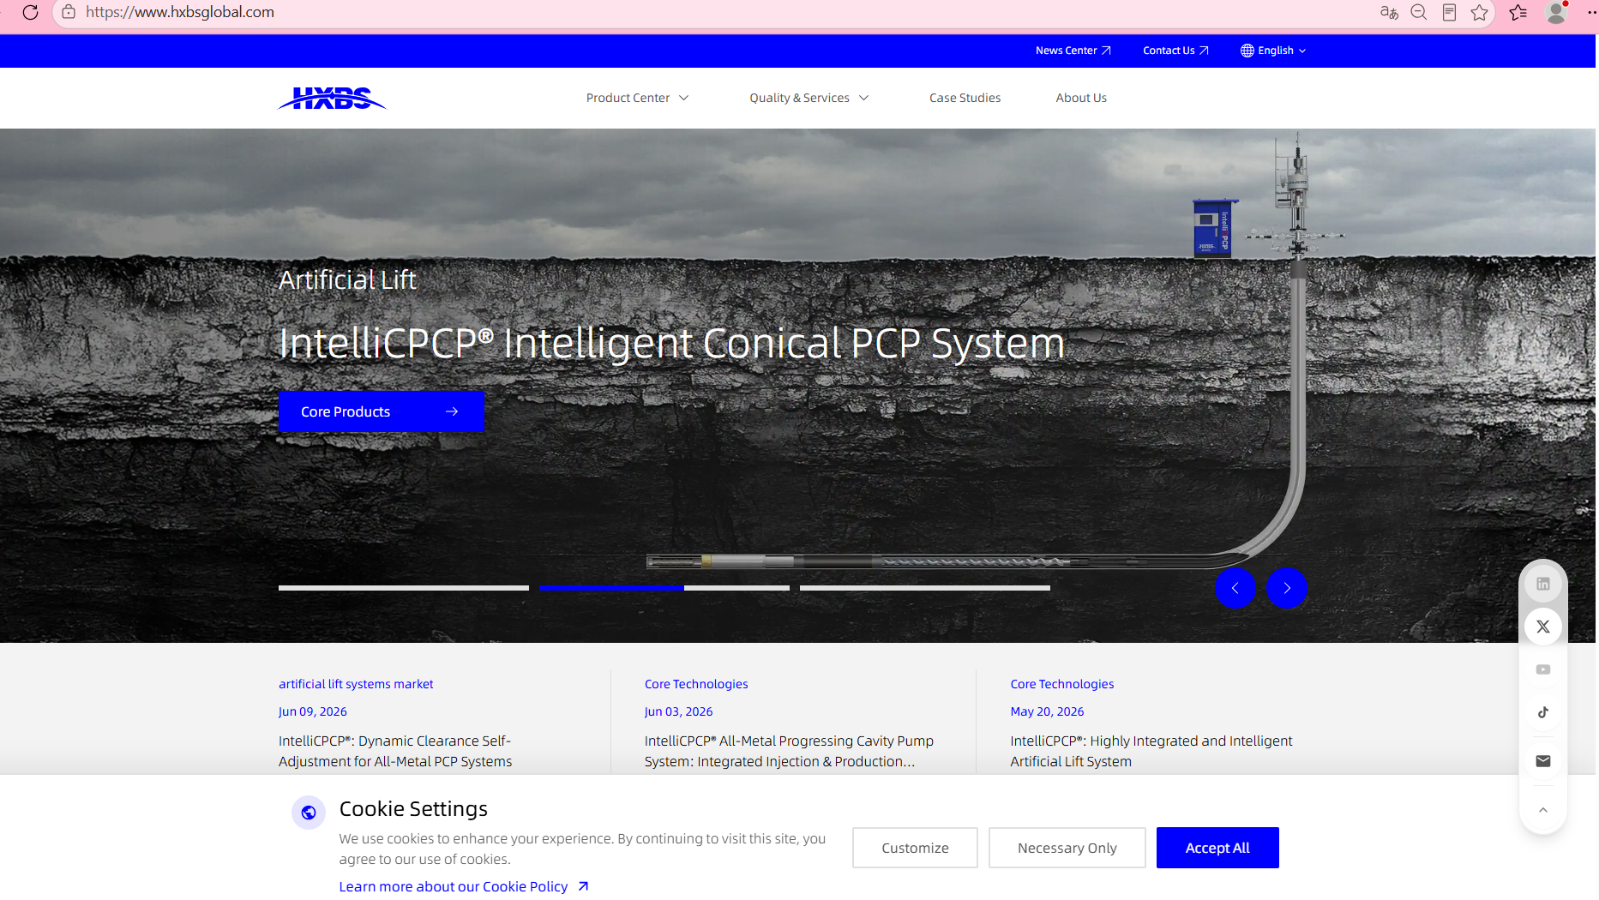This screenshot has width=1599, height=900.
Task: Open the 'Dynamic Clearance Self-Adjustment' article
Action: coord(395,751)
